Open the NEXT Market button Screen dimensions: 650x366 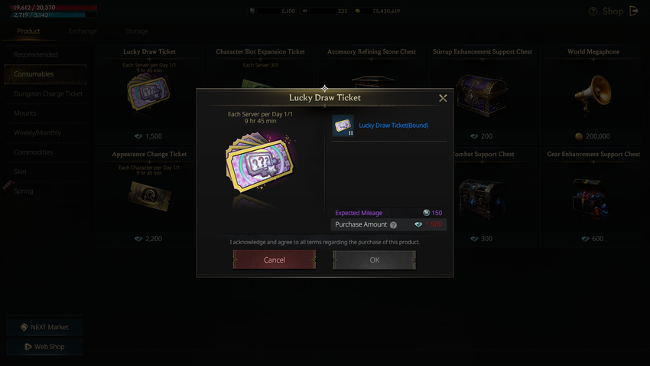click(44, 327)
